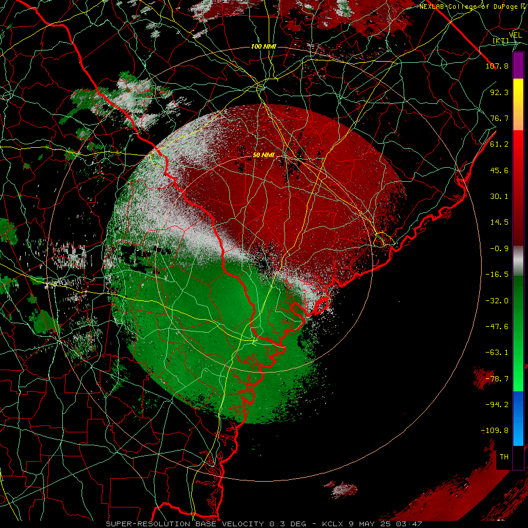
Task: Click the 76.7 scale value
Action: point(499,118)
